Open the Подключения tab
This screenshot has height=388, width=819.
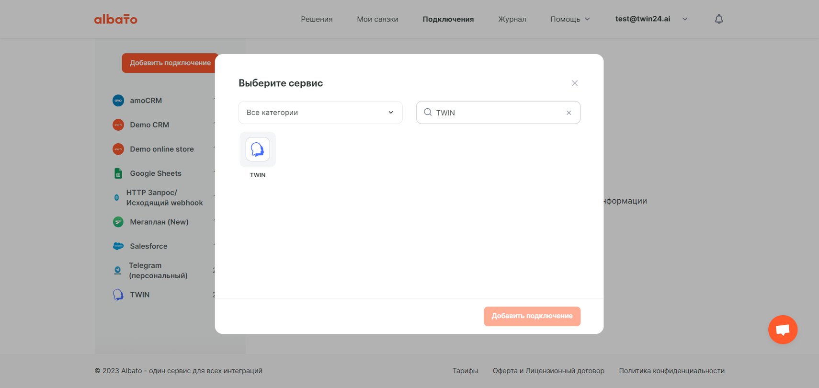point(448,19)
